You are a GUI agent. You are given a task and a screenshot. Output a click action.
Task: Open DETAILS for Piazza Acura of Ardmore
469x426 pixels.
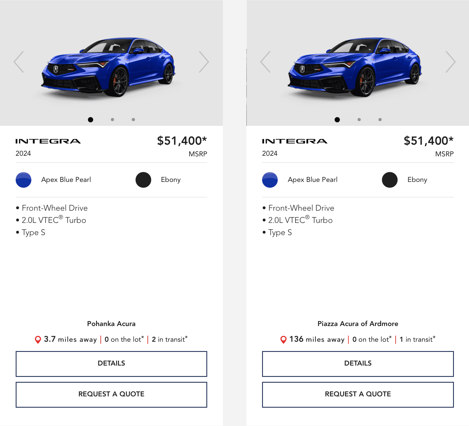(358, 364)
